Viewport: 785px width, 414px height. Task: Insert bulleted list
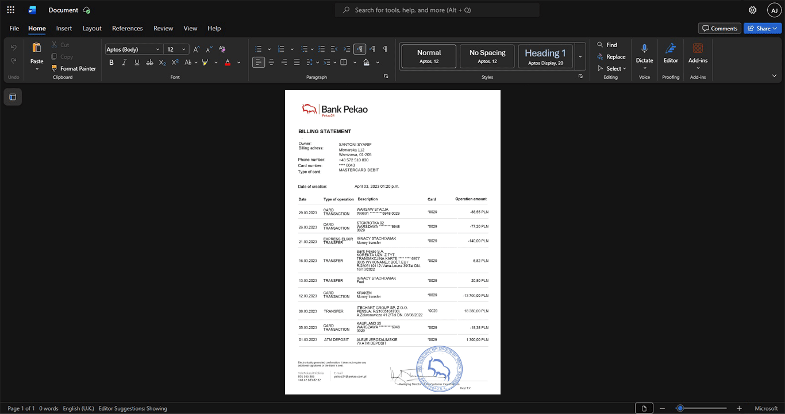click(259, 49)
